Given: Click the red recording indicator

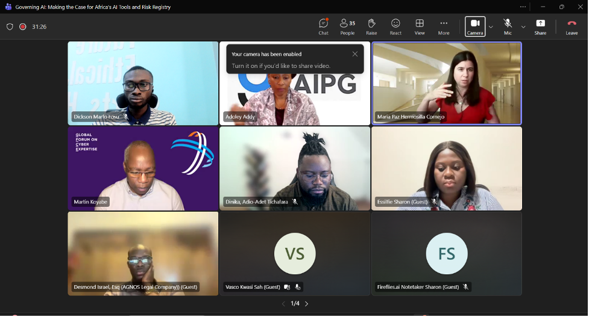Looking at the screenshot, I should pos(23,27).
